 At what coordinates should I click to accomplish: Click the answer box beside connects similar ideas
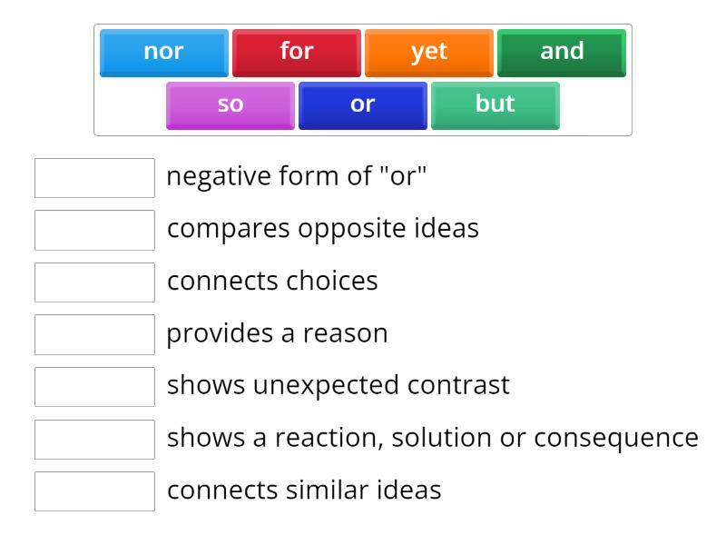(x=94, y=491)
